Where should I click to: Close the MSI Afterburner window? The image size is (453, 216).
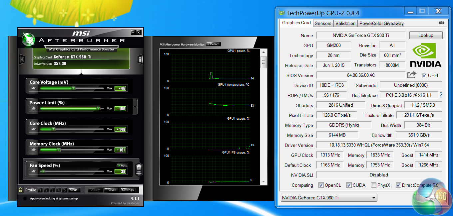(139, 32)
